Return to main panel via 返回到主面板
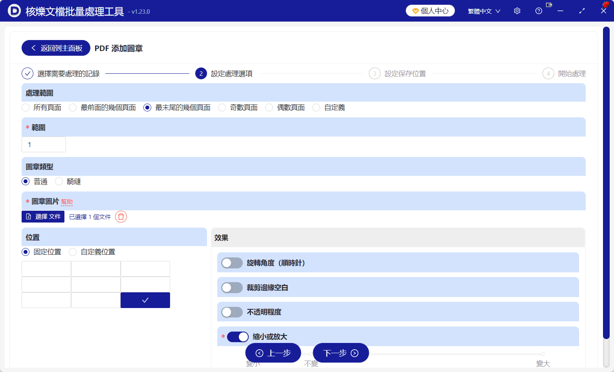The image size is (614, 372). tap(56, 48)
